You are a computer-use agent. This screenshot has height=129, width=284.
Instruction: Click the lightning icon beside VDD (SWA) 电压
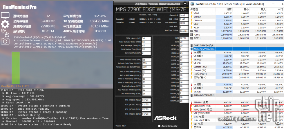point(192,106)
